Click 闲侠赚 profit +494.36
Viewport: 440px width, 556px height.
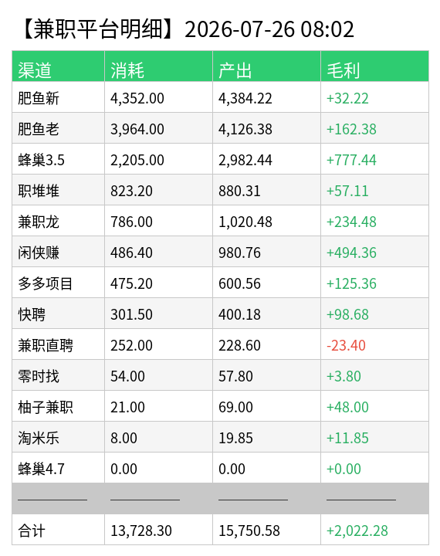pyautogui.click(x=351, y=253)
